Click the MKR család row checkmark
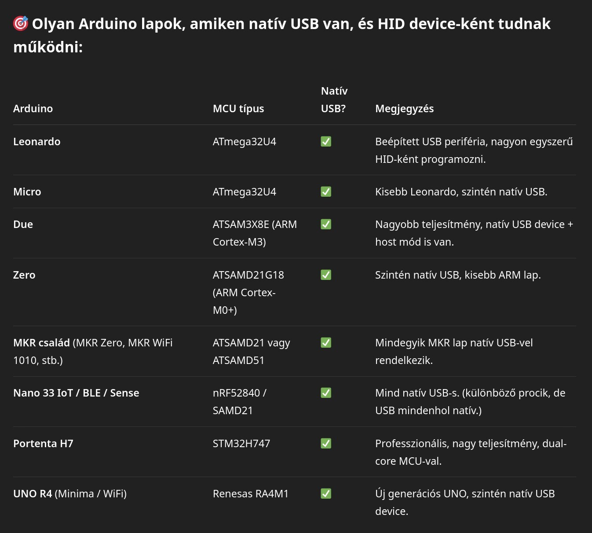 [326, 342]
